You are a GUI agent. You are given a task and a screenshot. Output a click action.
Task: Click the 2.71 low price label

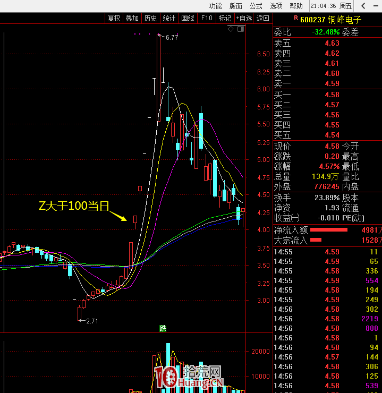(92, 321)
